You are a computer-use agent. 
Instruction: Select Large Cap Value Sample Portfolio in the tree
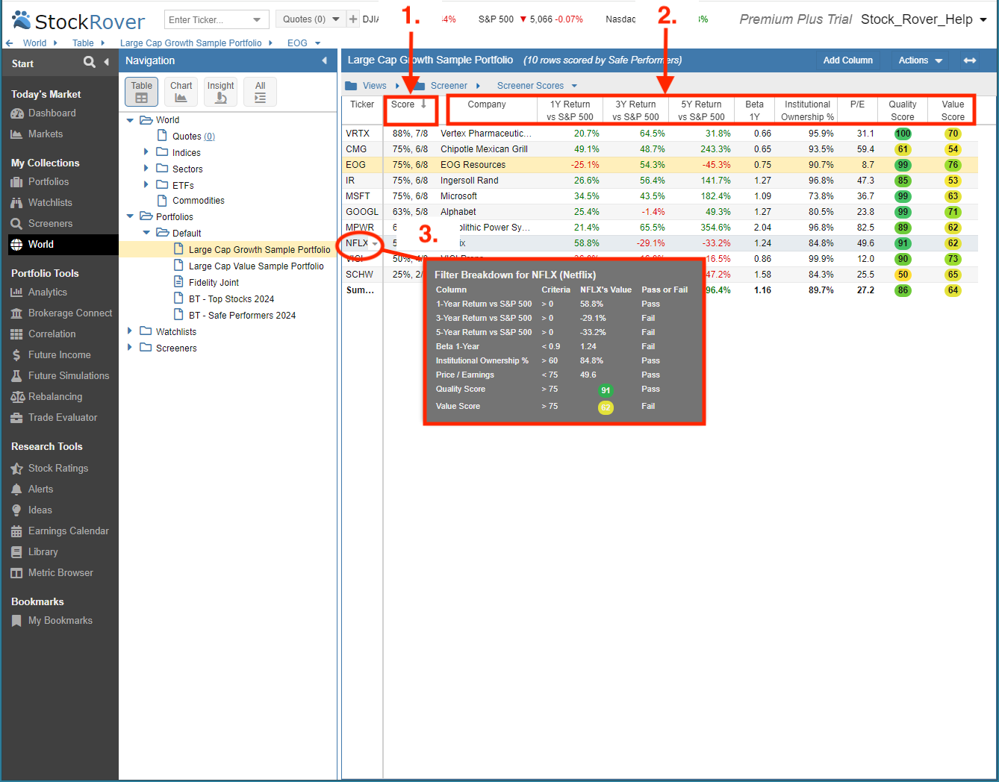(x=256, y=266)
